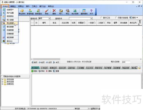
Task: Expand the 职务类别 tree node
Action: point(3,82)
